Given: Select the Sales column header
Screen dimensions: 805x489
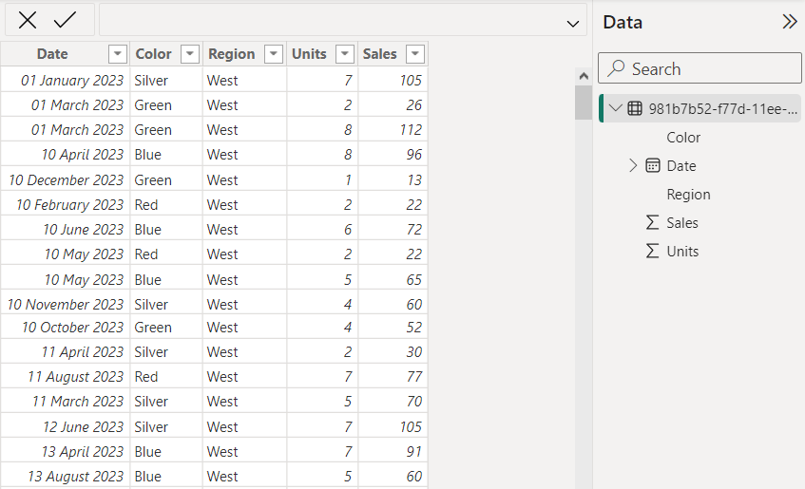Looking at the screenshot, I should [379, 54].
